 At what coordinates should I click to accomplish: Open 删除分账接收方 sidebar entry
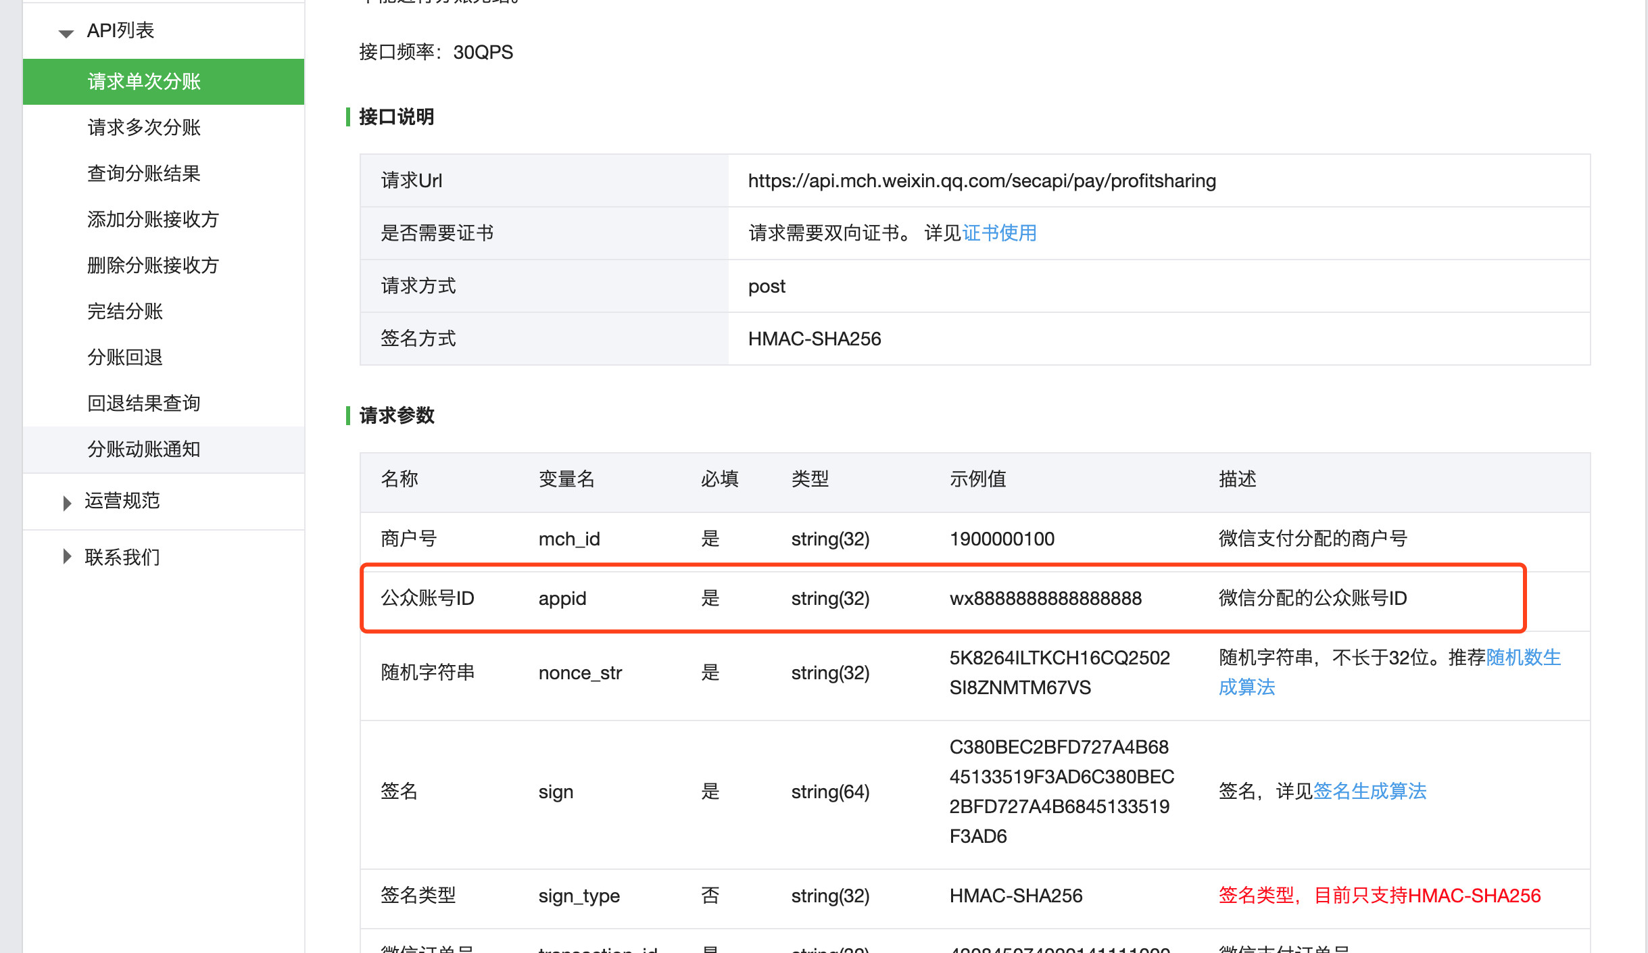point(153,266)
